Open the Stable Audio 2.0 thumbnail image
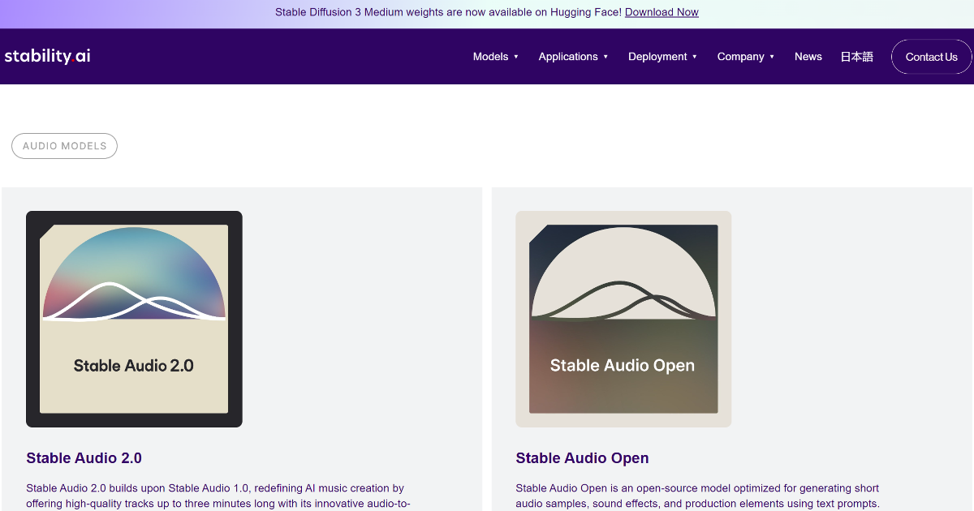The image size is (974, 511). coord(134,319)
